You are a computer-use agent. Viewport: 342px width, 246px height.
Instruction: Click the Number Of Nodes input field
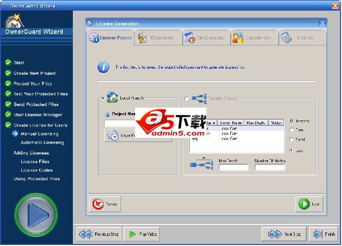point(270,167)
